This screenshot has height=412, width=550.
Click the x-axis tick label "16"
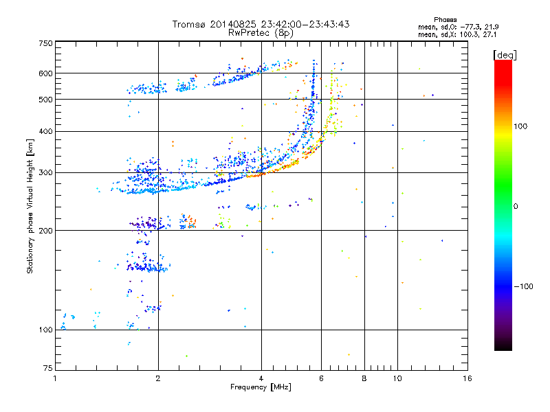click(x=467, y=378)
